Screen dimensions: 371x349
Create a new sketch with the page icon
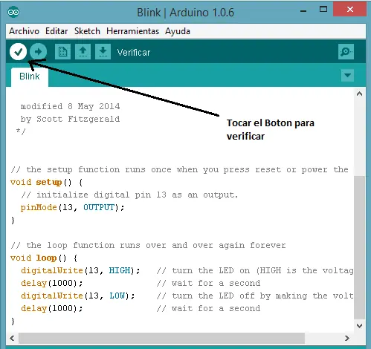[62, 52]
